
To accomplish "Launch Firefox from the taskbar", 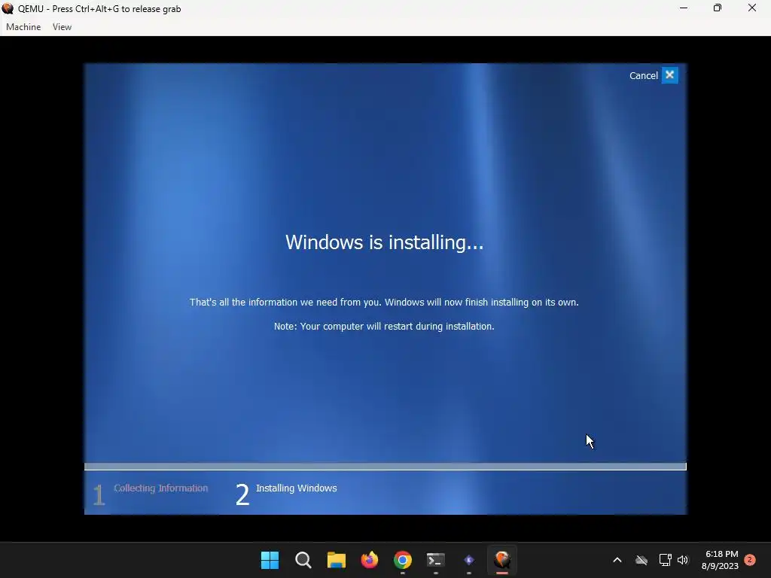I will pyautogui.click(x=369, y=560).
